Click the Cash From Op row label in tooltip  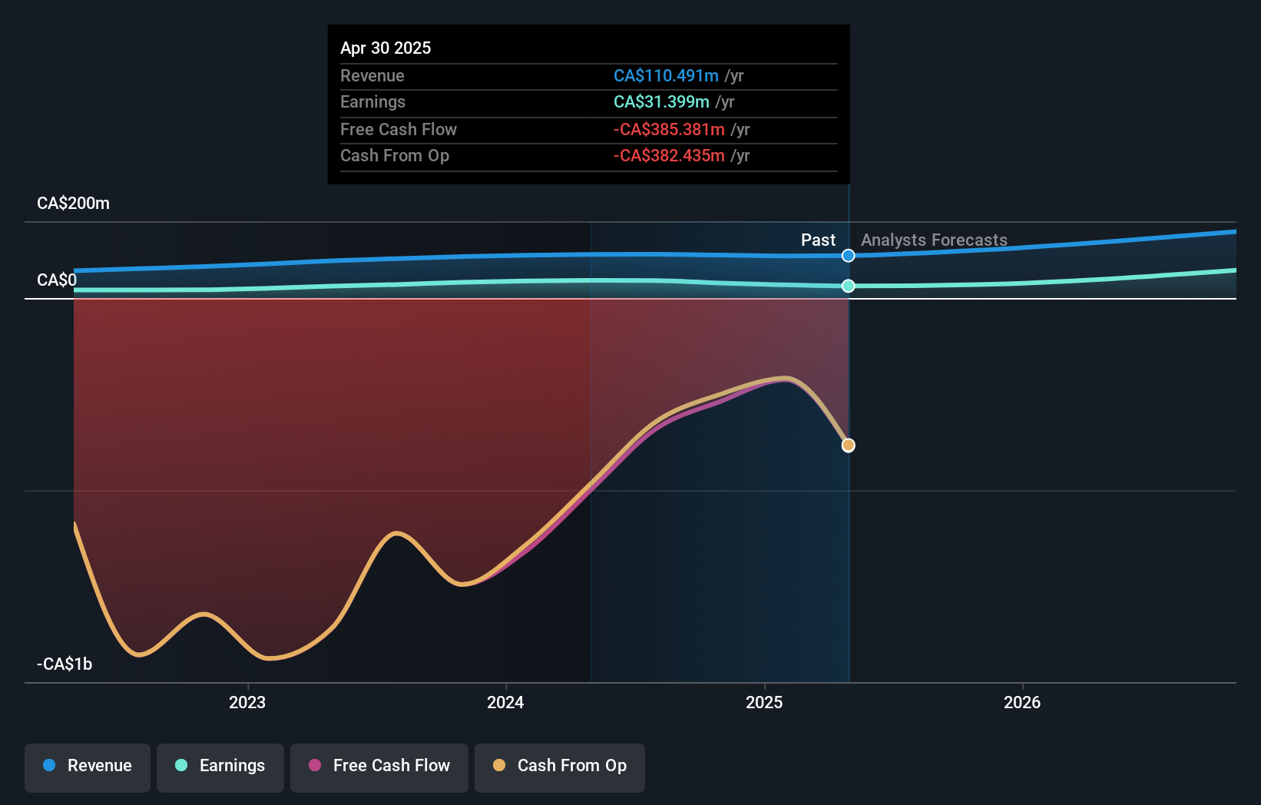395,155
